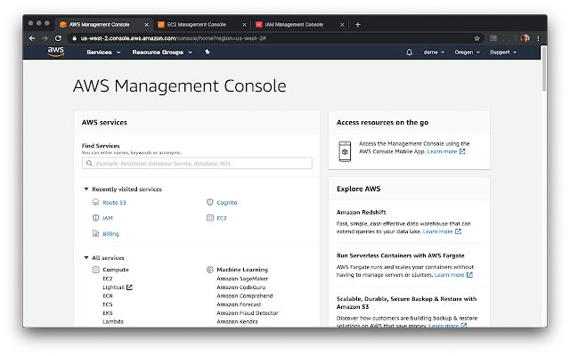Open Amazon Comprehend service
Viewport: 570px width, 356px height.
(245, 296)
